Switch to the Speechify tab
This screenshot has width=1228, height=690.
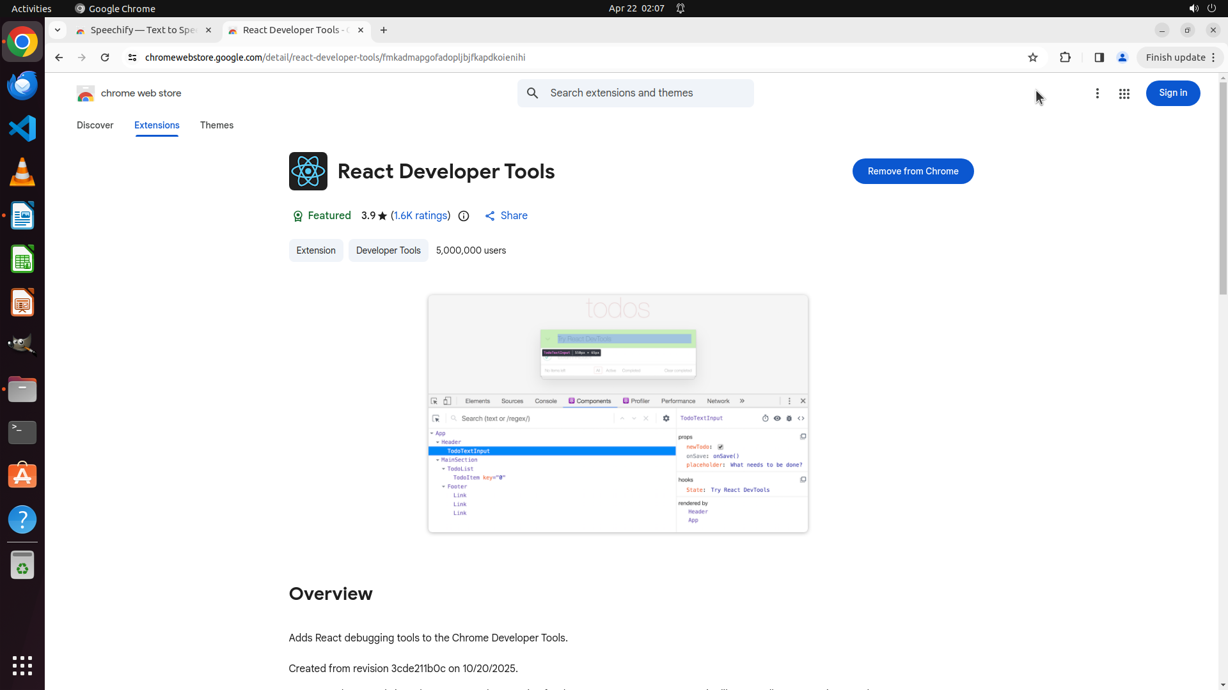click(142, 30)
